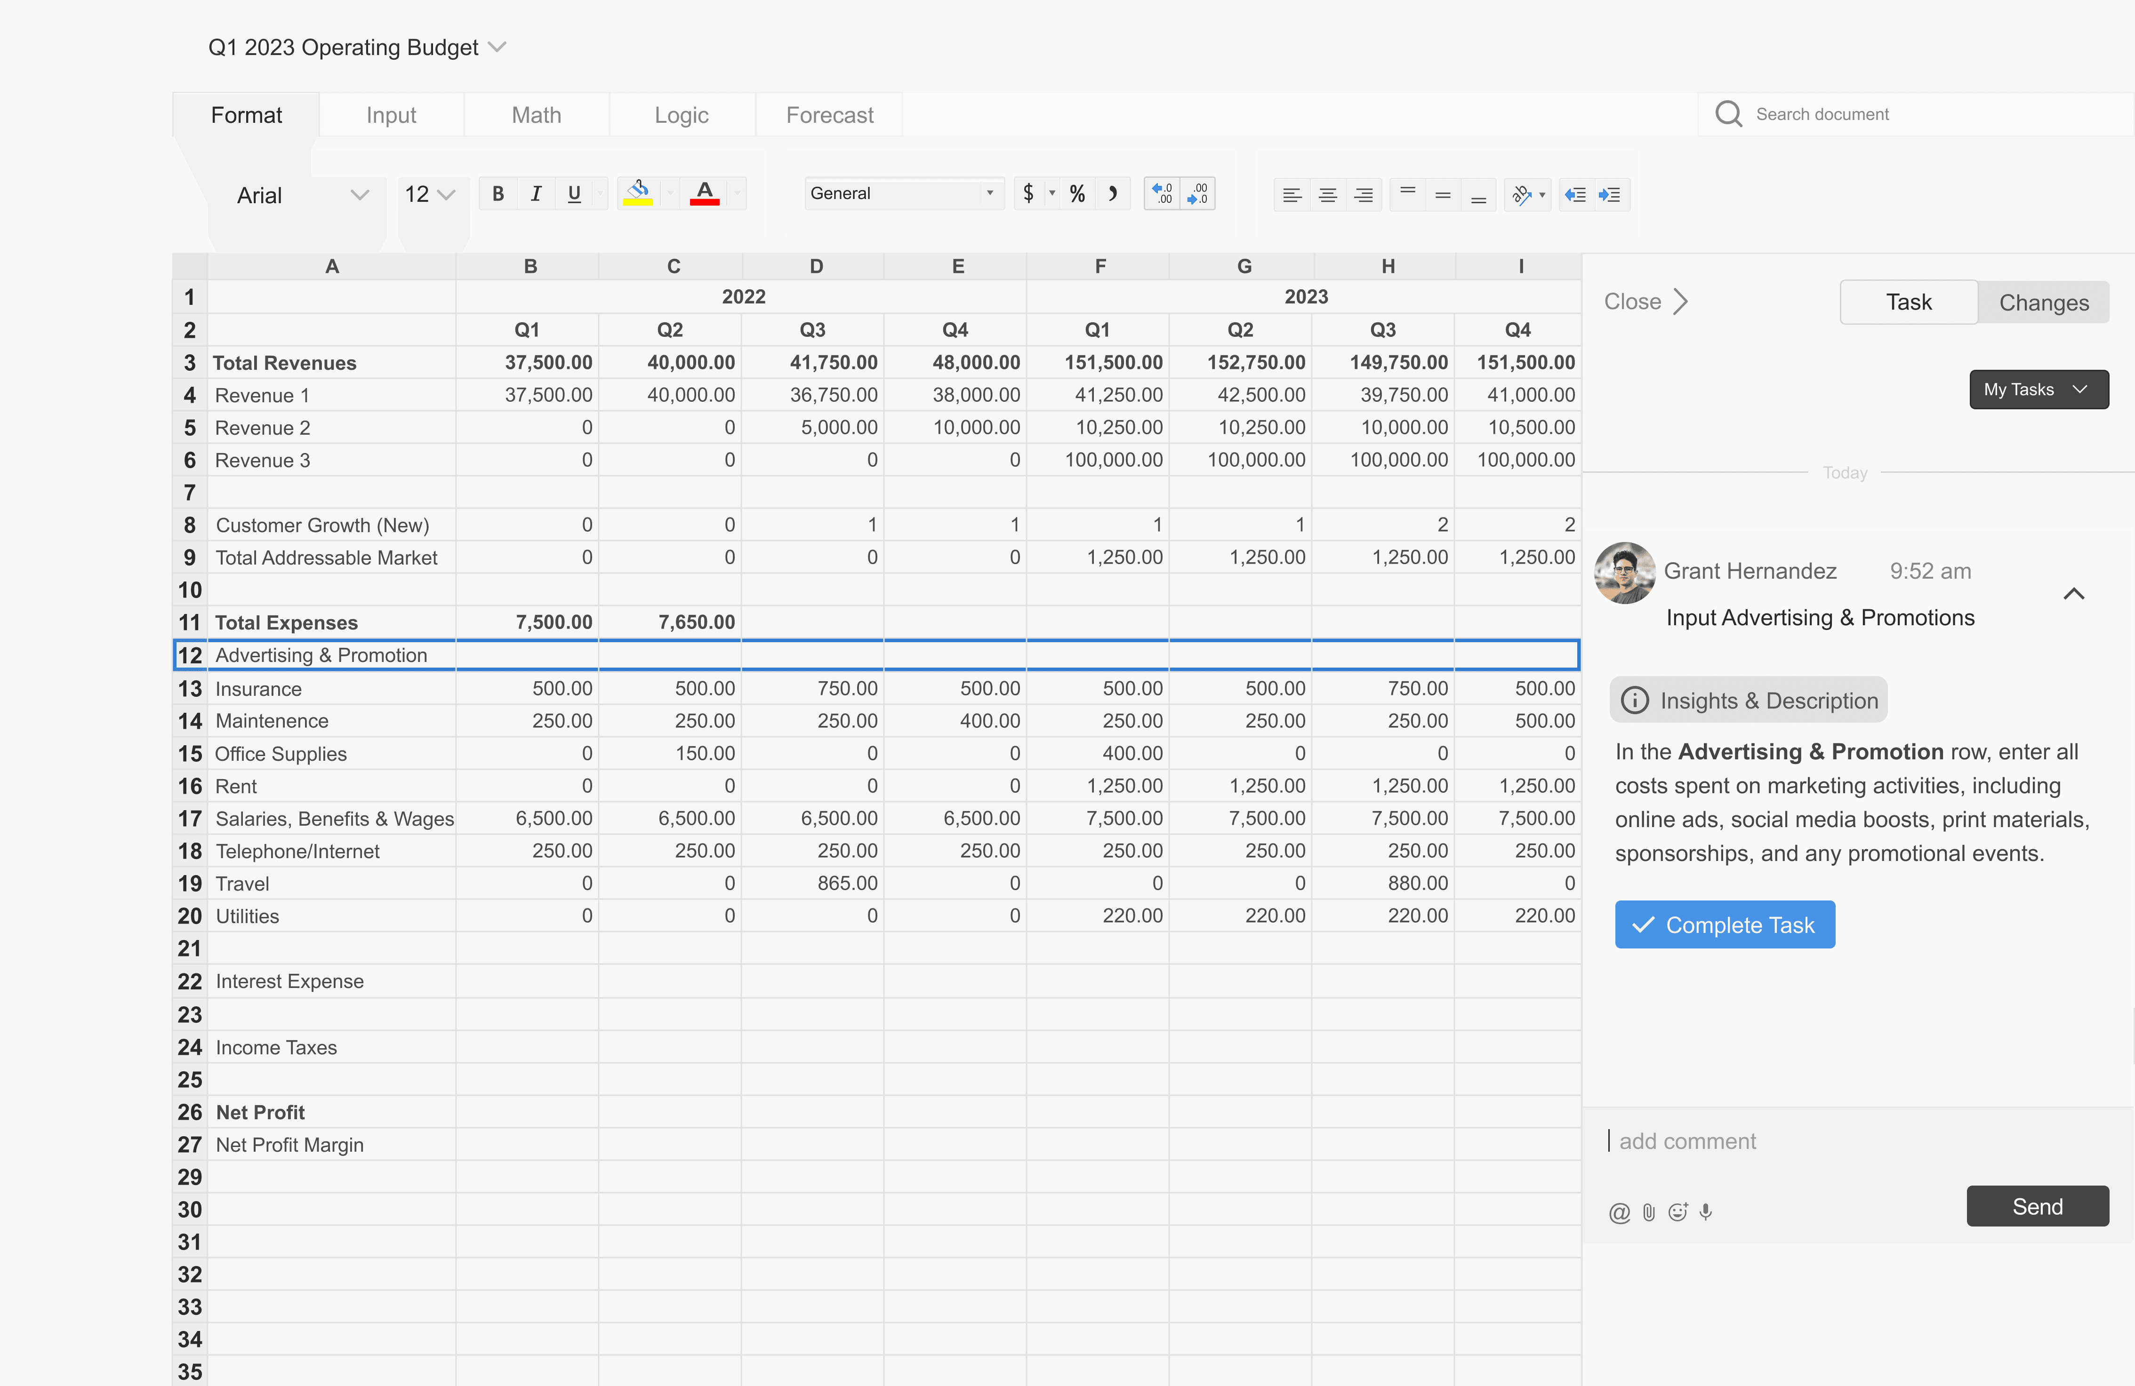Apply comma style format

point(1112,194)
